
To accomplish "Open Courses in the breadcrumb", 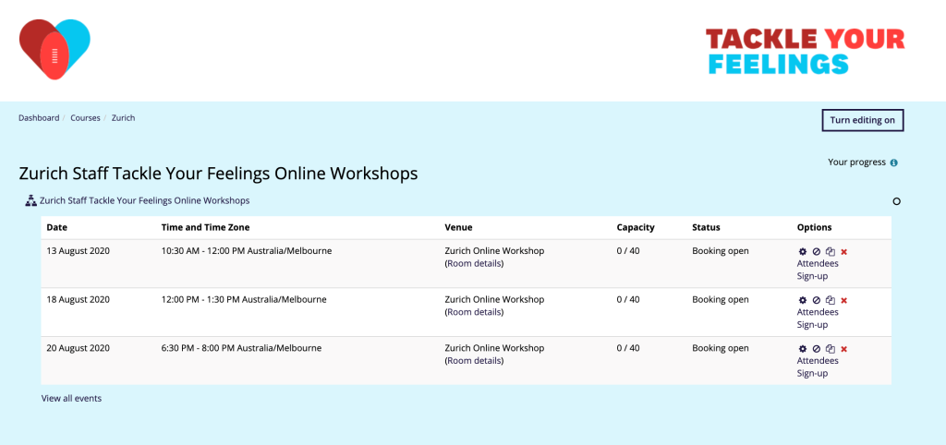I will click(86, 118).
